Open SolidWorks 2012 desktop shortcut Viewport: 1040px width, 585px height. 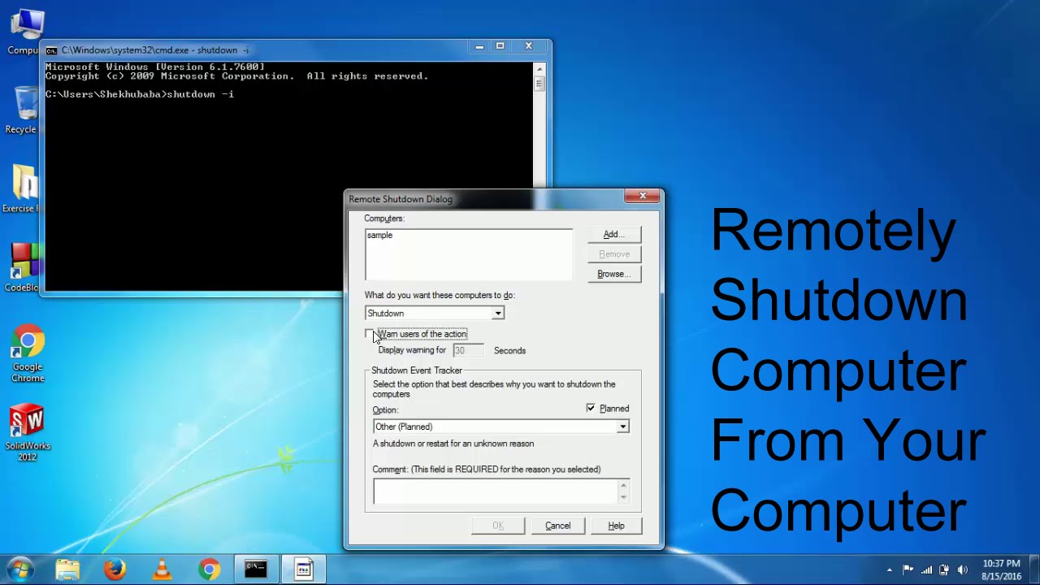pos(28,432)
